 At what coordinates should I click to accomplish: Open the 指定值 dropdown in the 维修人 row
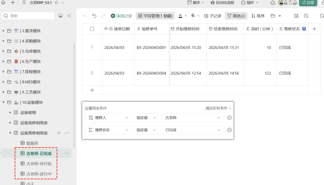coord(146,118)
